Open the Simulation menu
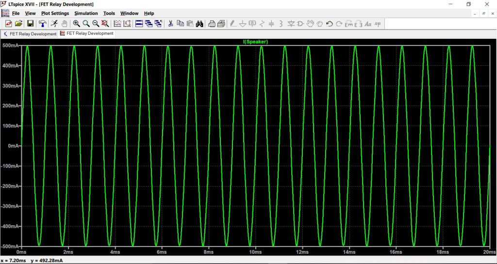The height and width of the screenshot is (264, 497). (86, 13)
